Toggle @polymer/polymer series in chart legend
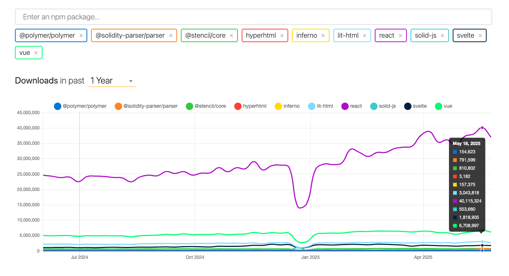This screenshot has width=509, height=276. click(80, 106)
